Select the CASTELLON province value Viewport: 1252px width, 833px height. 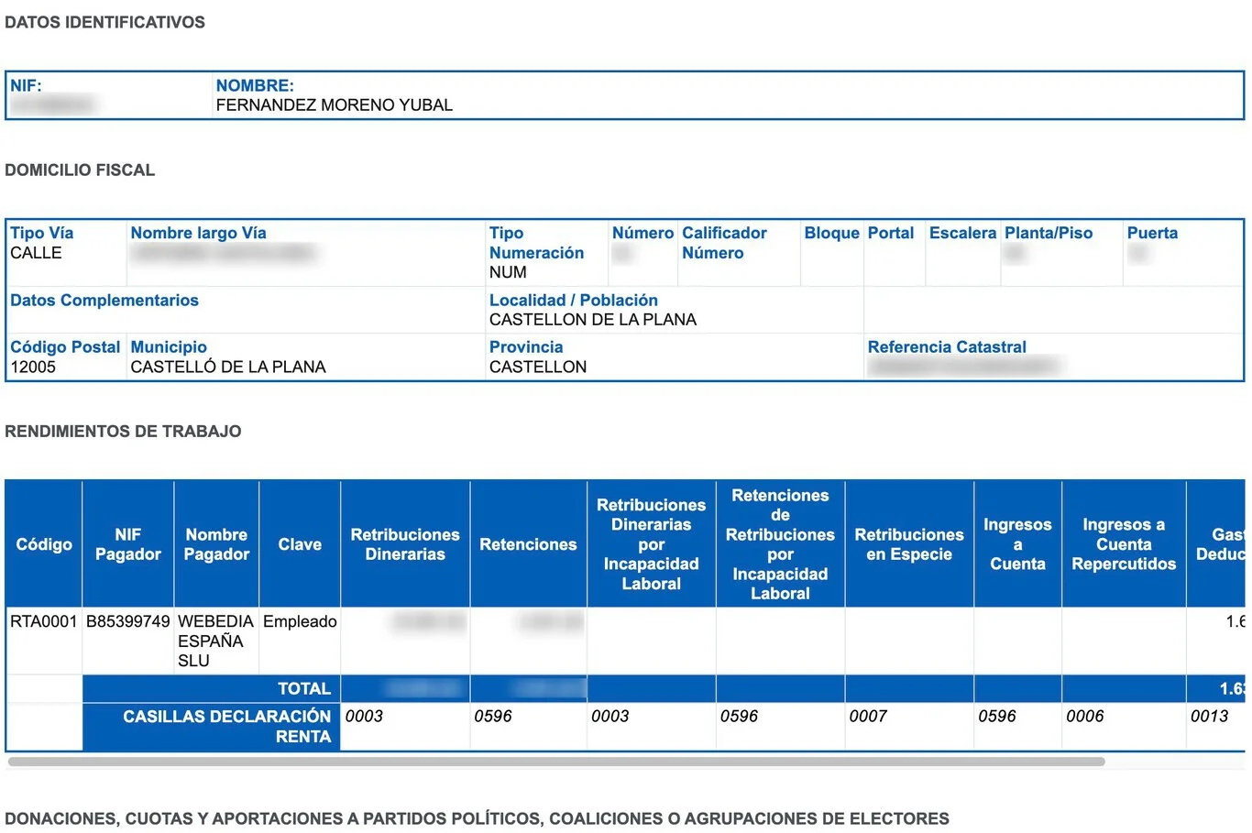538,367
